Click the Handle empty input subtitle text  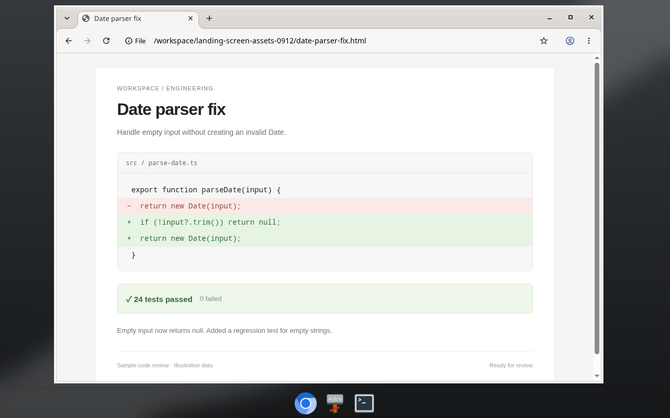[x=202, y=132]
